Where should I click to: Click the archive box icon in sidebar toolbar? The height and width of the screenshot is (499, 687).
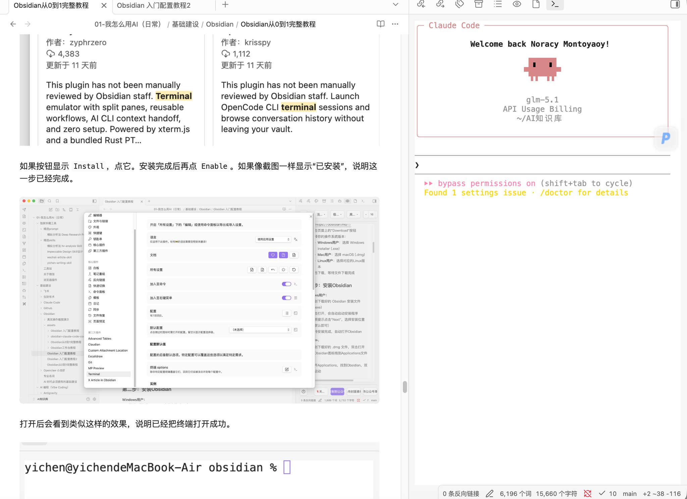[478, 4]
